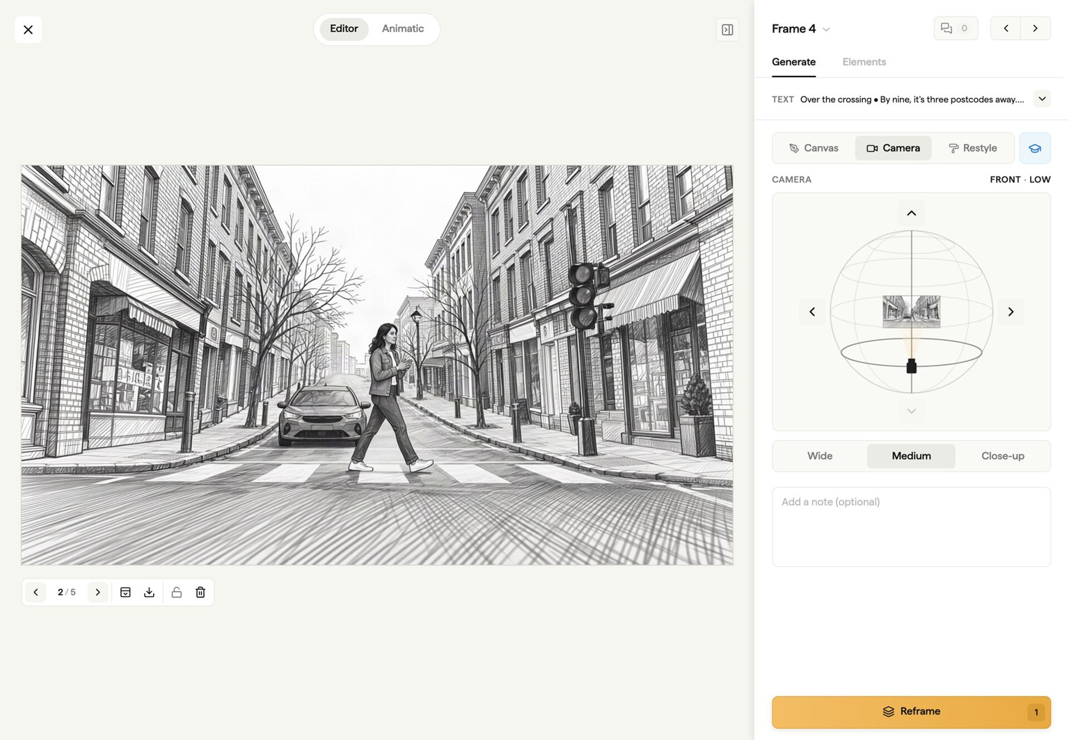Lower camera with the bottom chevron
This screenshot has height=740, width=1069.
[911, 411]
